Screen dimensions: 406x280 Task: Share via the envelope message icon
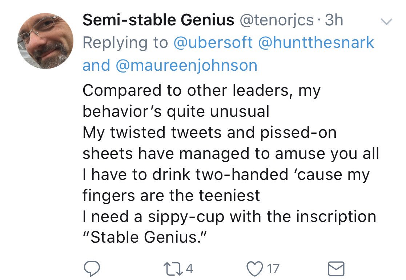pos(336,269)
